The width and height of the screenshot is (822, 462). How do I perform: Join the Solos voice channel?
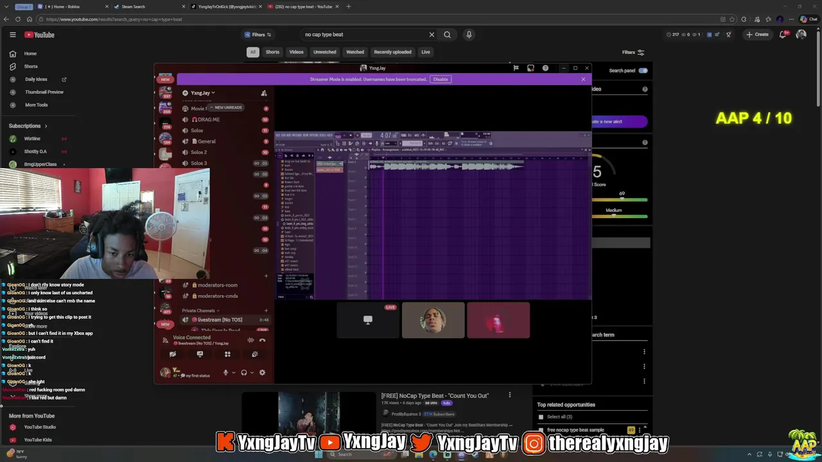point(225,130)
